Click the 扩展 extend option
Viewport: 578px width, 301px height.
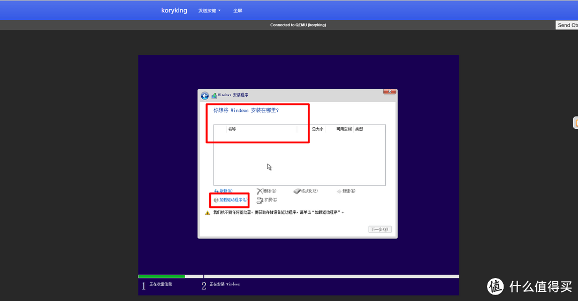pyautogui.click(x=267, y=200)
